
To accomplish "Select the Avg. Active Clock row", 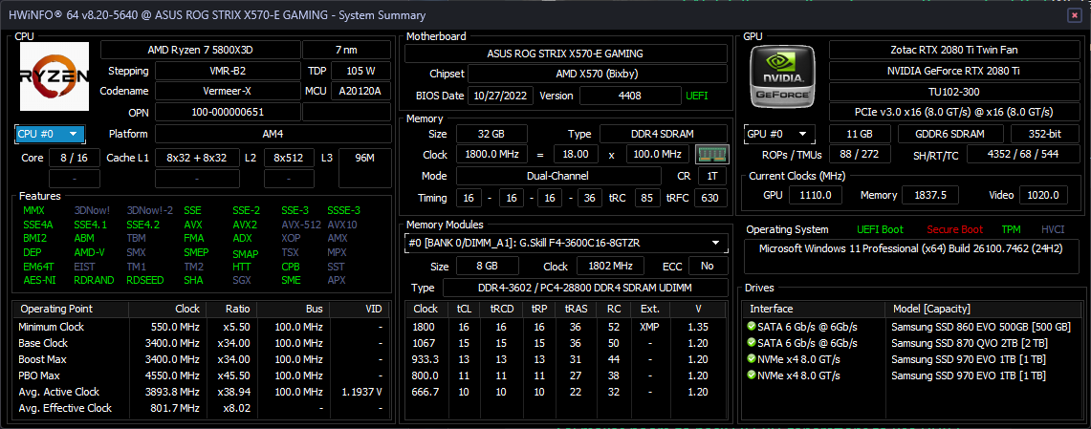I will click(x=203, y=392).
